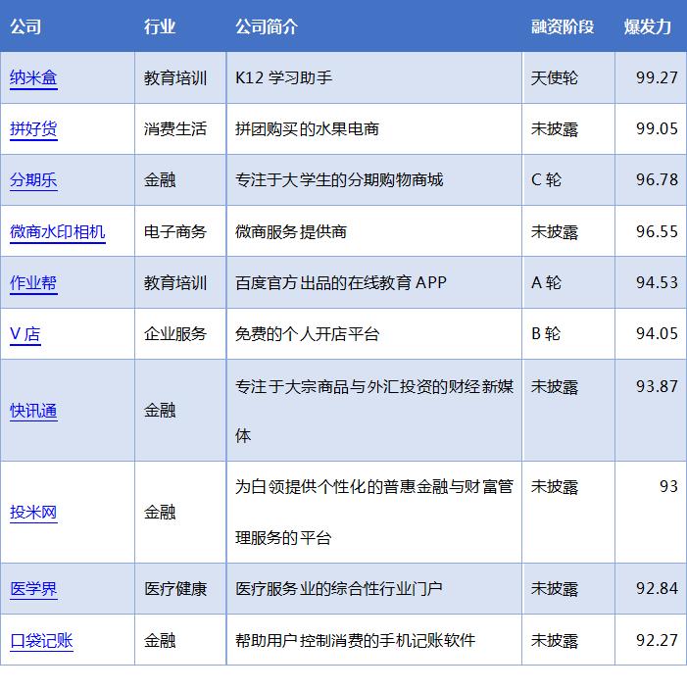
Task: Click 金融 in the 口袋记账 row
Action: click(x=160, y=640)
